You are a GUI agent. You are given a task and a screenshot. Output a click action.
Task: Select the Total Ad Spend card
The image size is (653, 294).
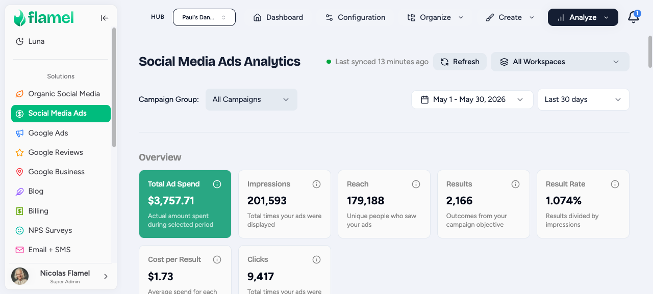tap(185, 204)
